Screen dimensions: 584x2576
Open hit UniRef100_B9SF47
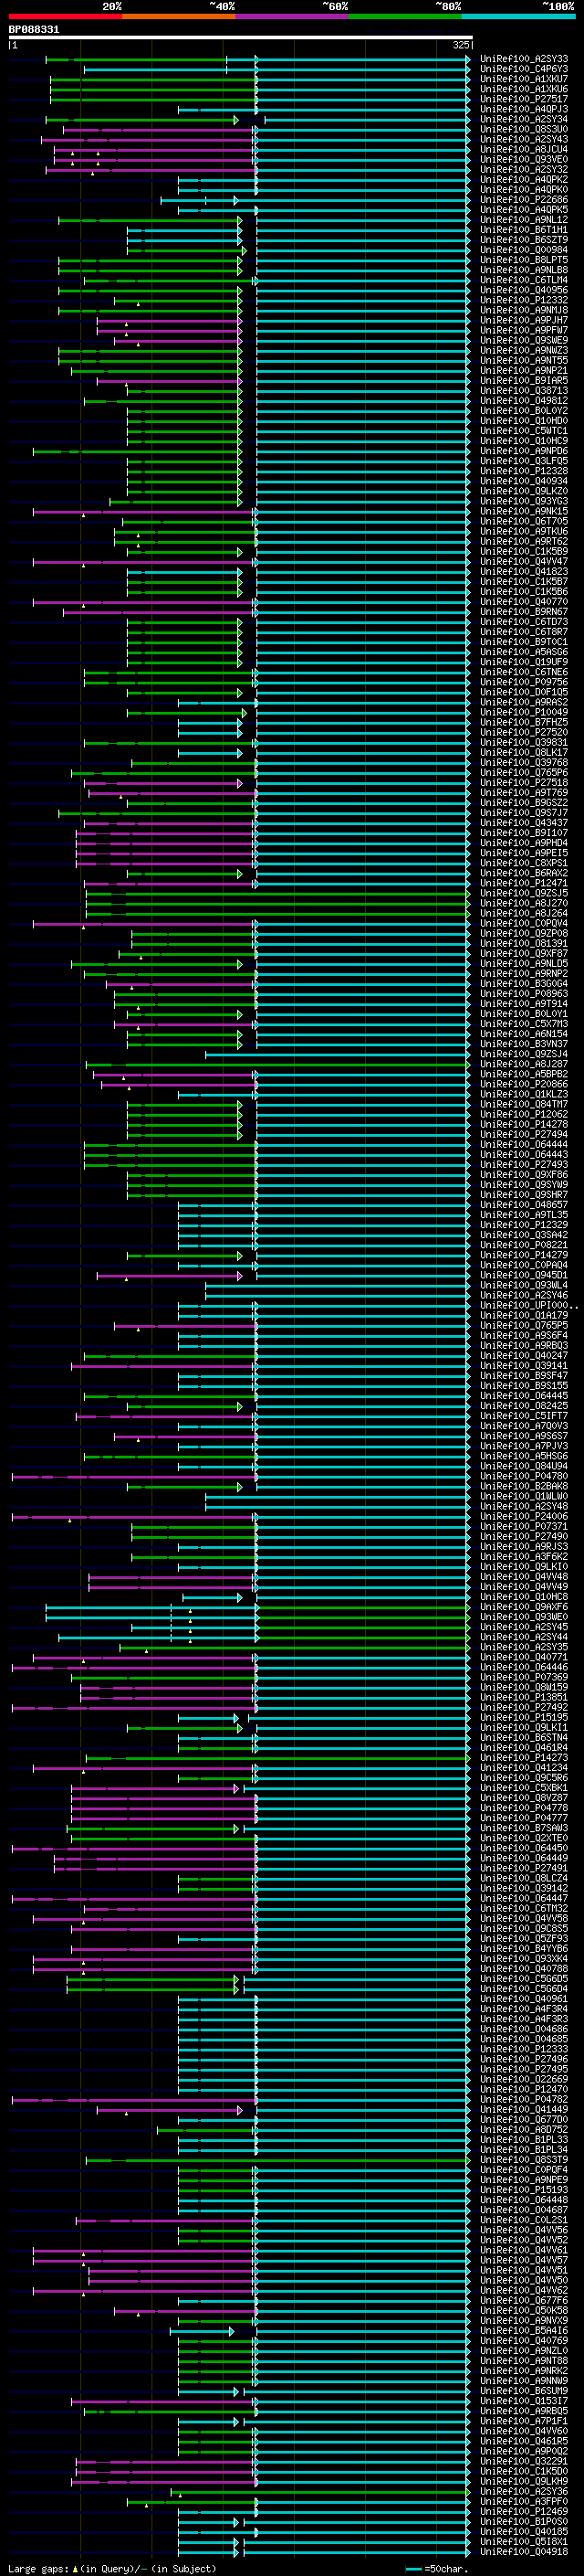[x=524, y=1375]
